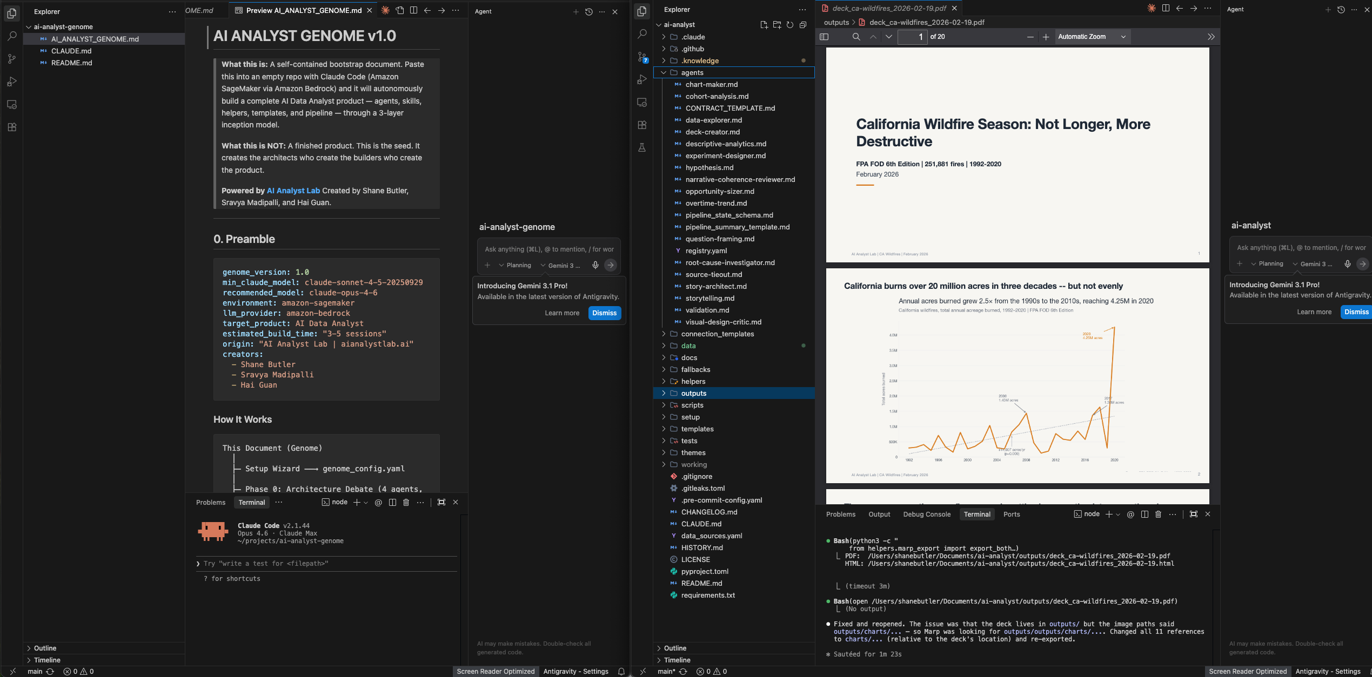Open the AI Analyst Lab link in the preview

pyautogui.click(x=293, y=191)
